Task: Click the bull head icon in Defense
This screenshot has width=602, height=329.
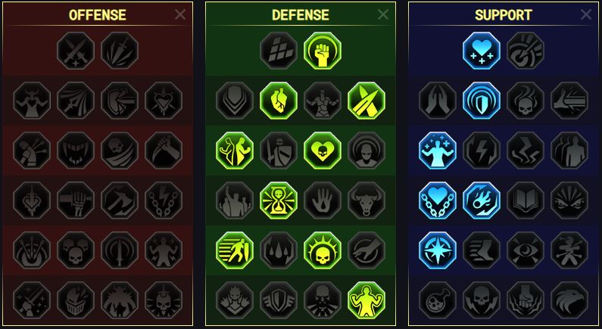Action: 367,200
